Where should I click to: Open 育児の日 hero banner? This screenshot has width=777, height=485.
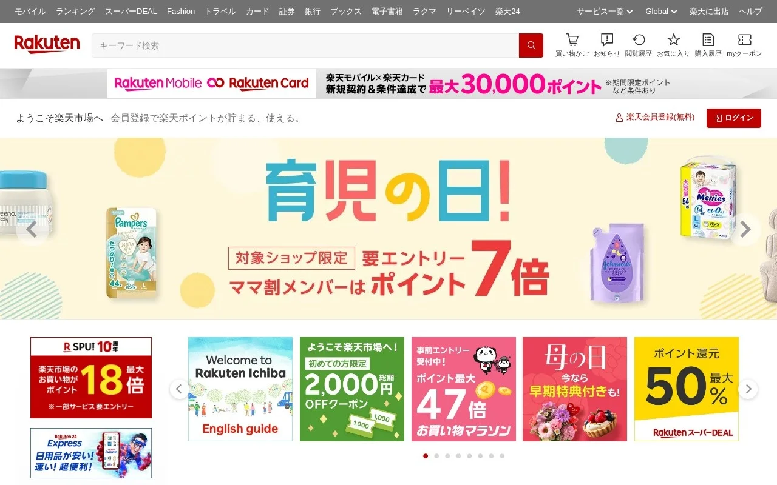coord(388,229)
